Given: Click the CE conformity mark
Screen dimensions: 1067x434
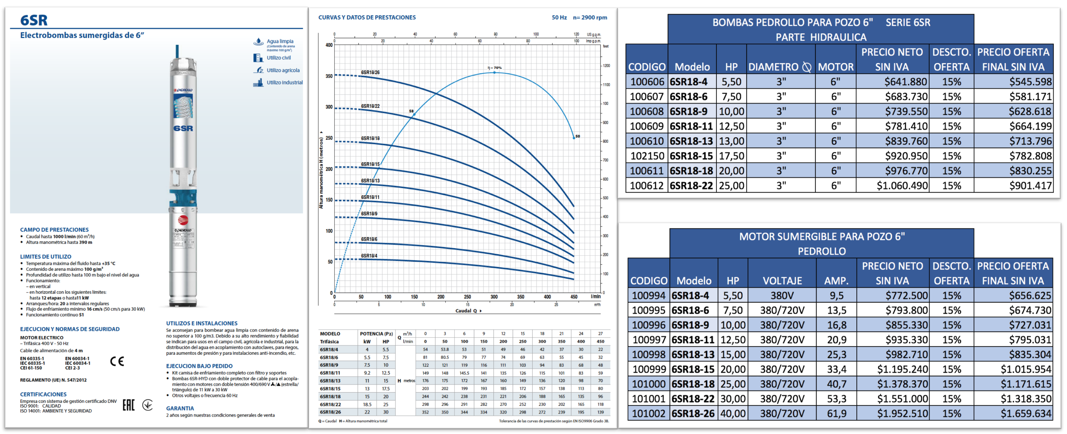Looking at the screenshot, I should pyautogui.click(x=117, y=362).
